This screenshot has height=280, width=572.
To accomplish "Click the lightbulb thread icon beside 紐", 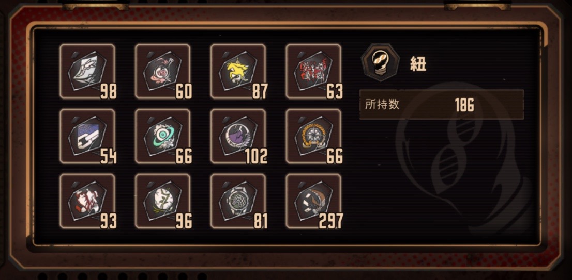I will (381, 62).
